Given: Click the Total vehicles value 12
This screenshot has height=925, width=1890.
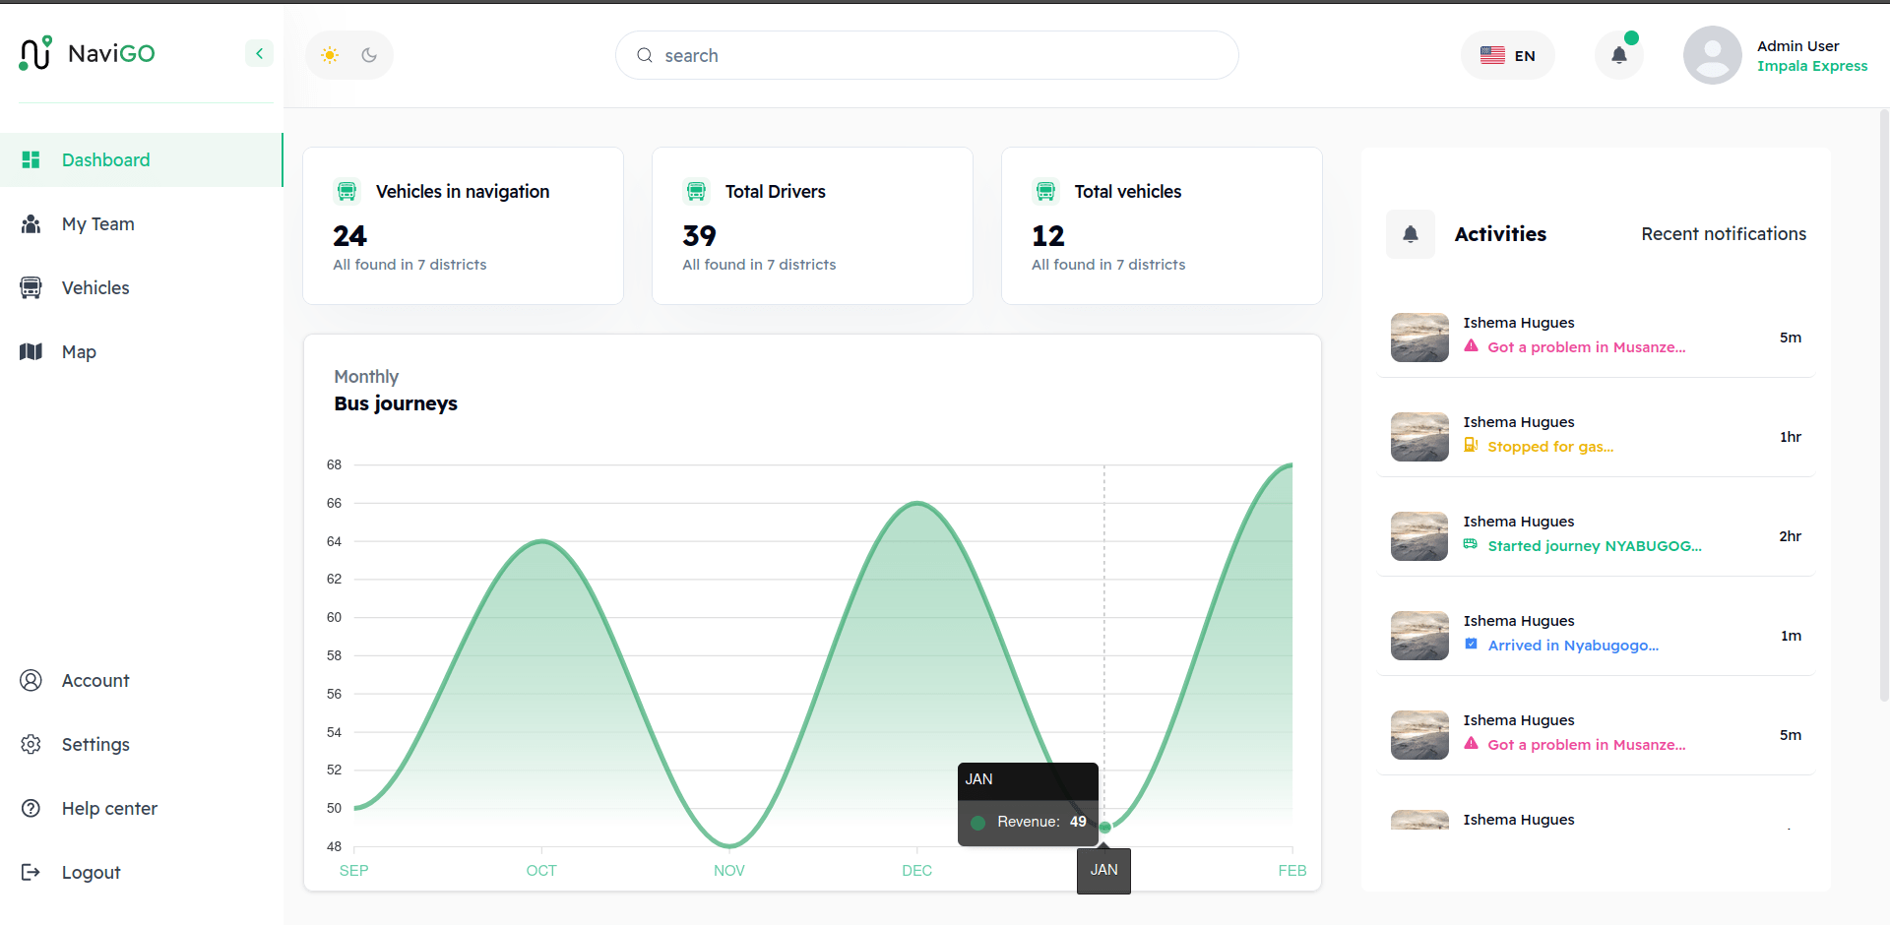Looking at the screenshot, I should [1048, 236].
